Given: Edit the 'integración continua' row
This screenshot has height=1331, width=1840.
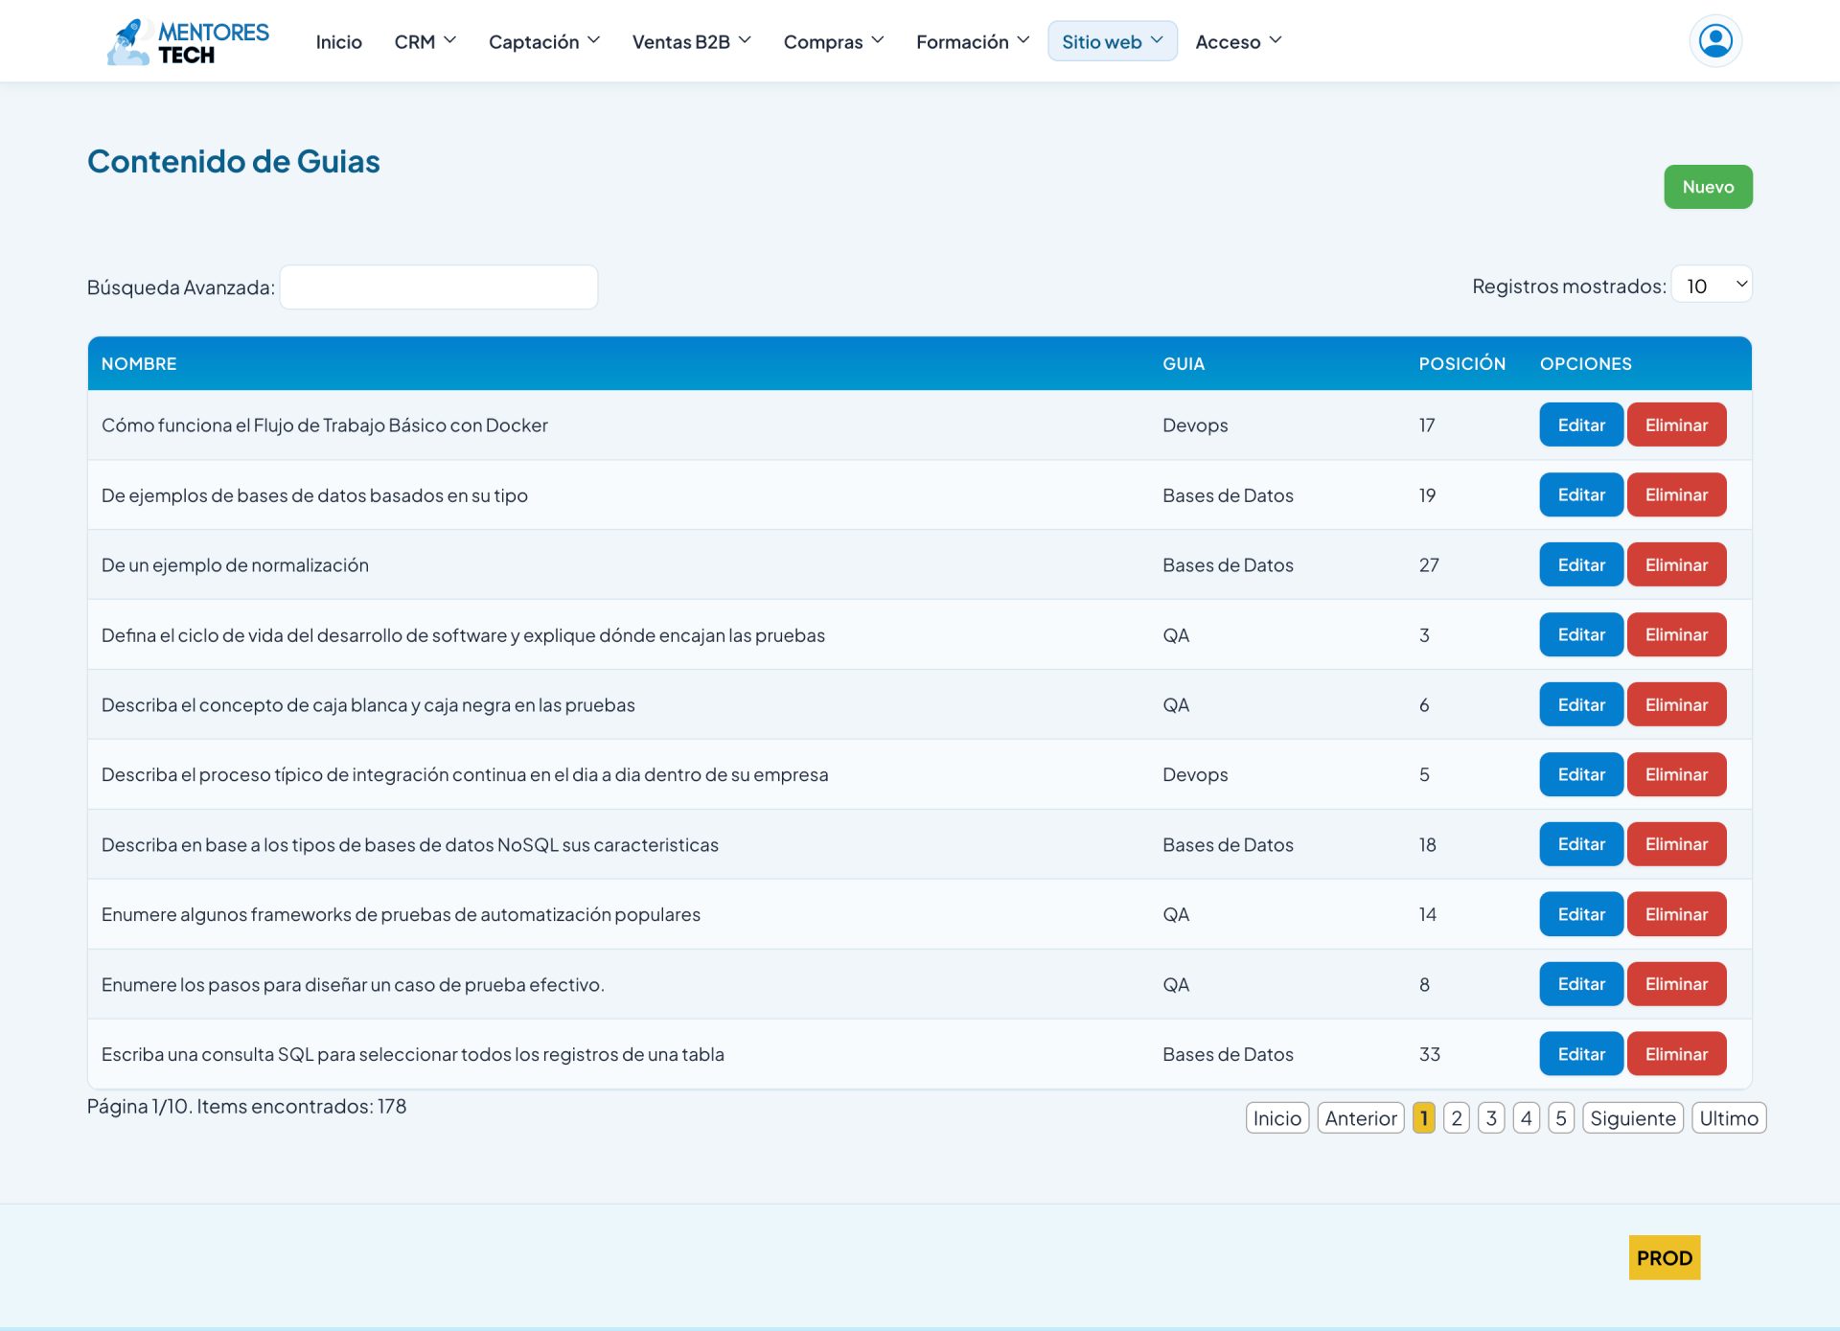Looking at the screenshot, I should click(1580, 775).
